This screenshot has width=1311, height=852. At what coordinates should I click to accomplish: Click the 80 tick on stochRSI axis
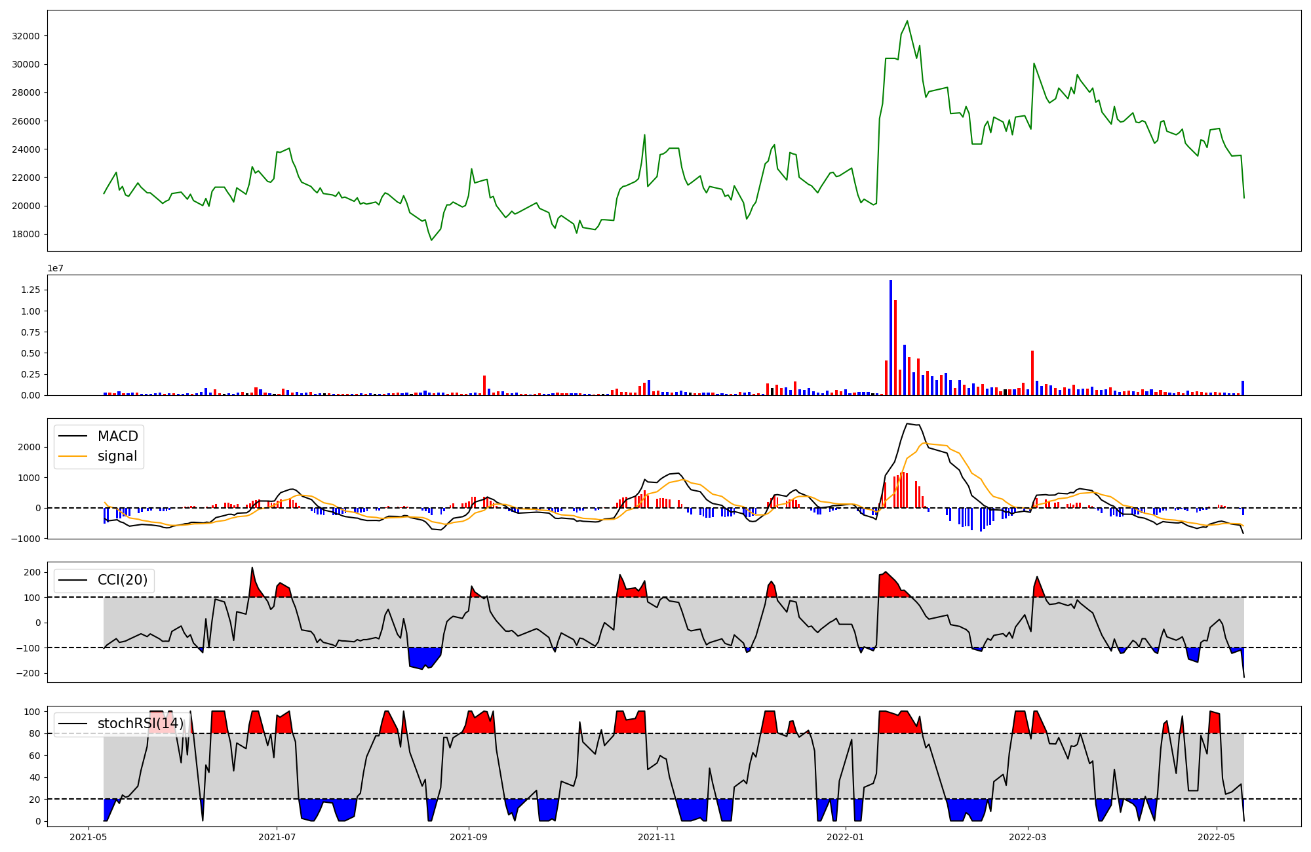click(35, 733)
